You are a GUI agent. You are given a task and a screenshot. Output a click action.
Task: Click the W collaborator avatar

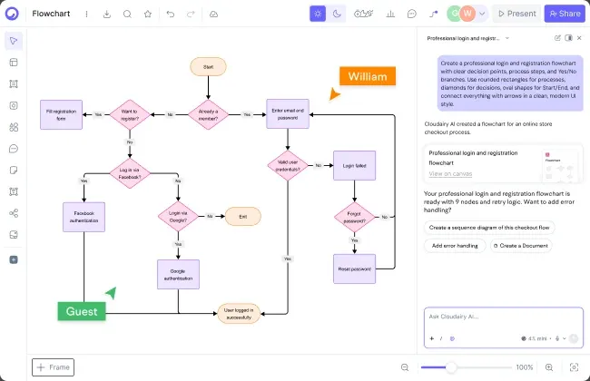[467, 14]
